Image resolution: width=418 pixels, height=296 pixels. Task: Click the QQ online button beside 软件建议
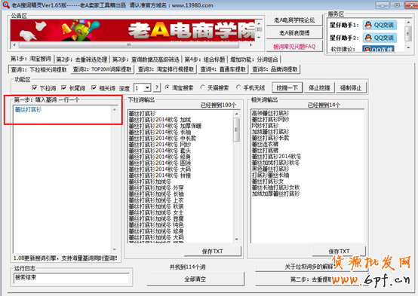click(378, 49)
